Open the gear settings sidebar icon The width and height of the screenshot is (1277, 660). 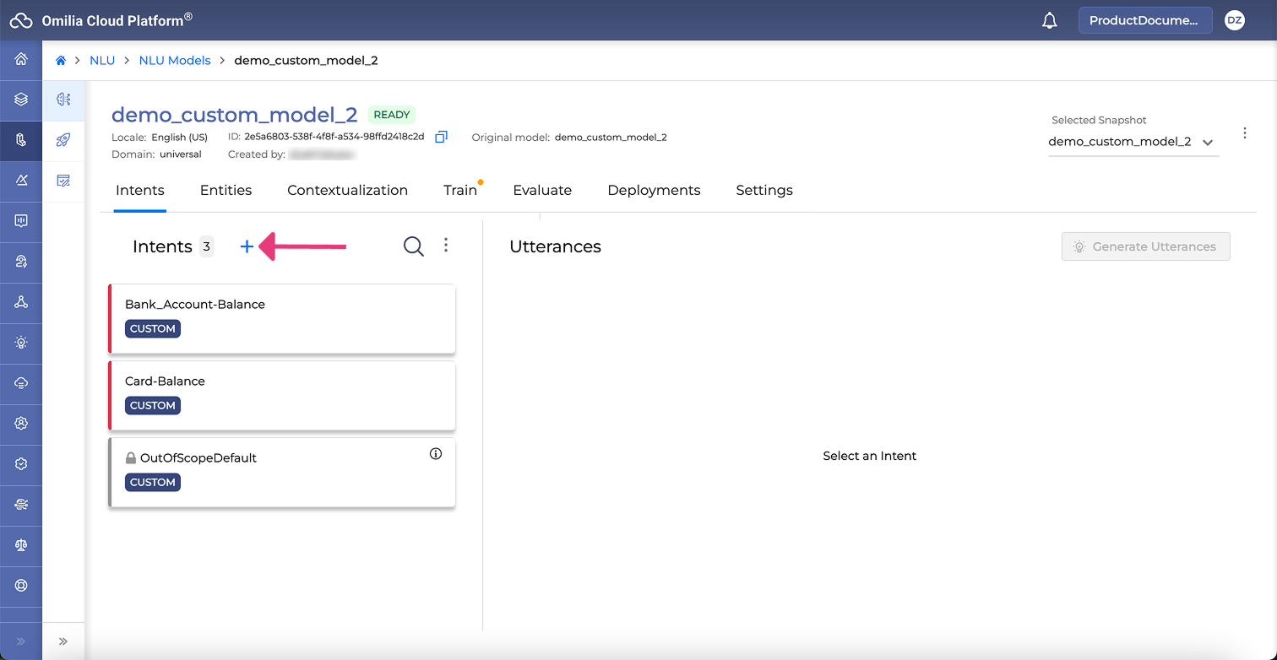pyautogui.click(x=21, y=424)
